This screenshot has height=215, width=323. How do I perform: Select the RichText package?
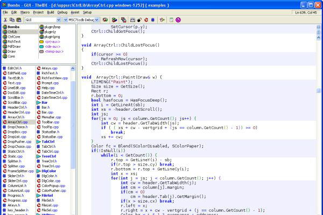coord(14,42)
